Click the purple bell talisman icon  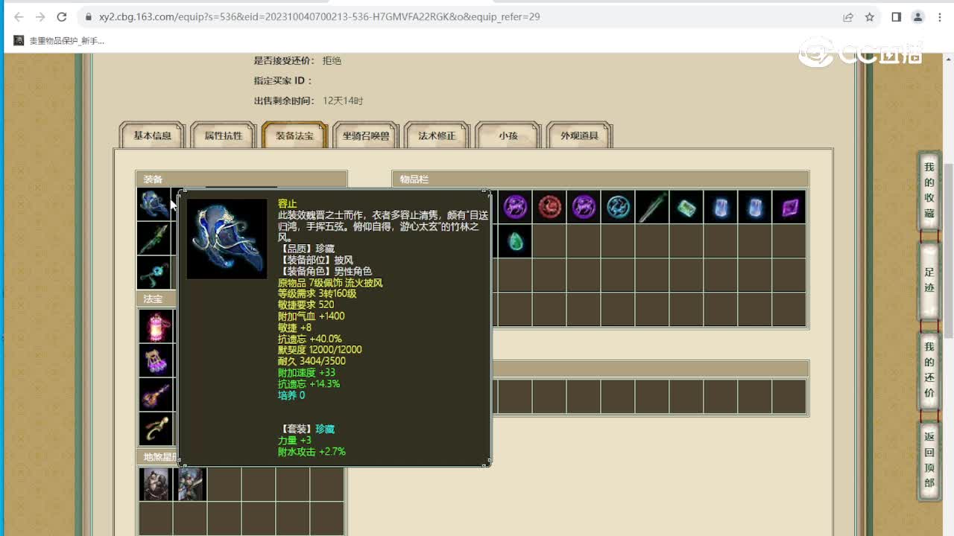[157, 360]
